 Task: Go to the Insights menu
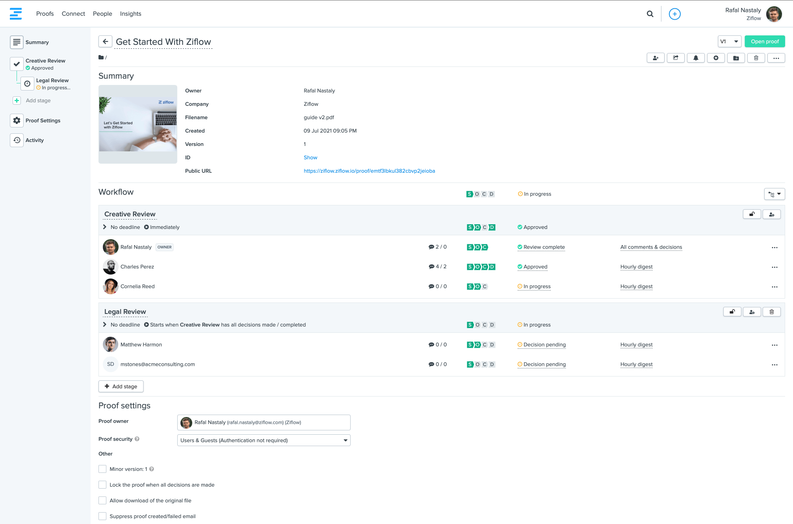130,13
